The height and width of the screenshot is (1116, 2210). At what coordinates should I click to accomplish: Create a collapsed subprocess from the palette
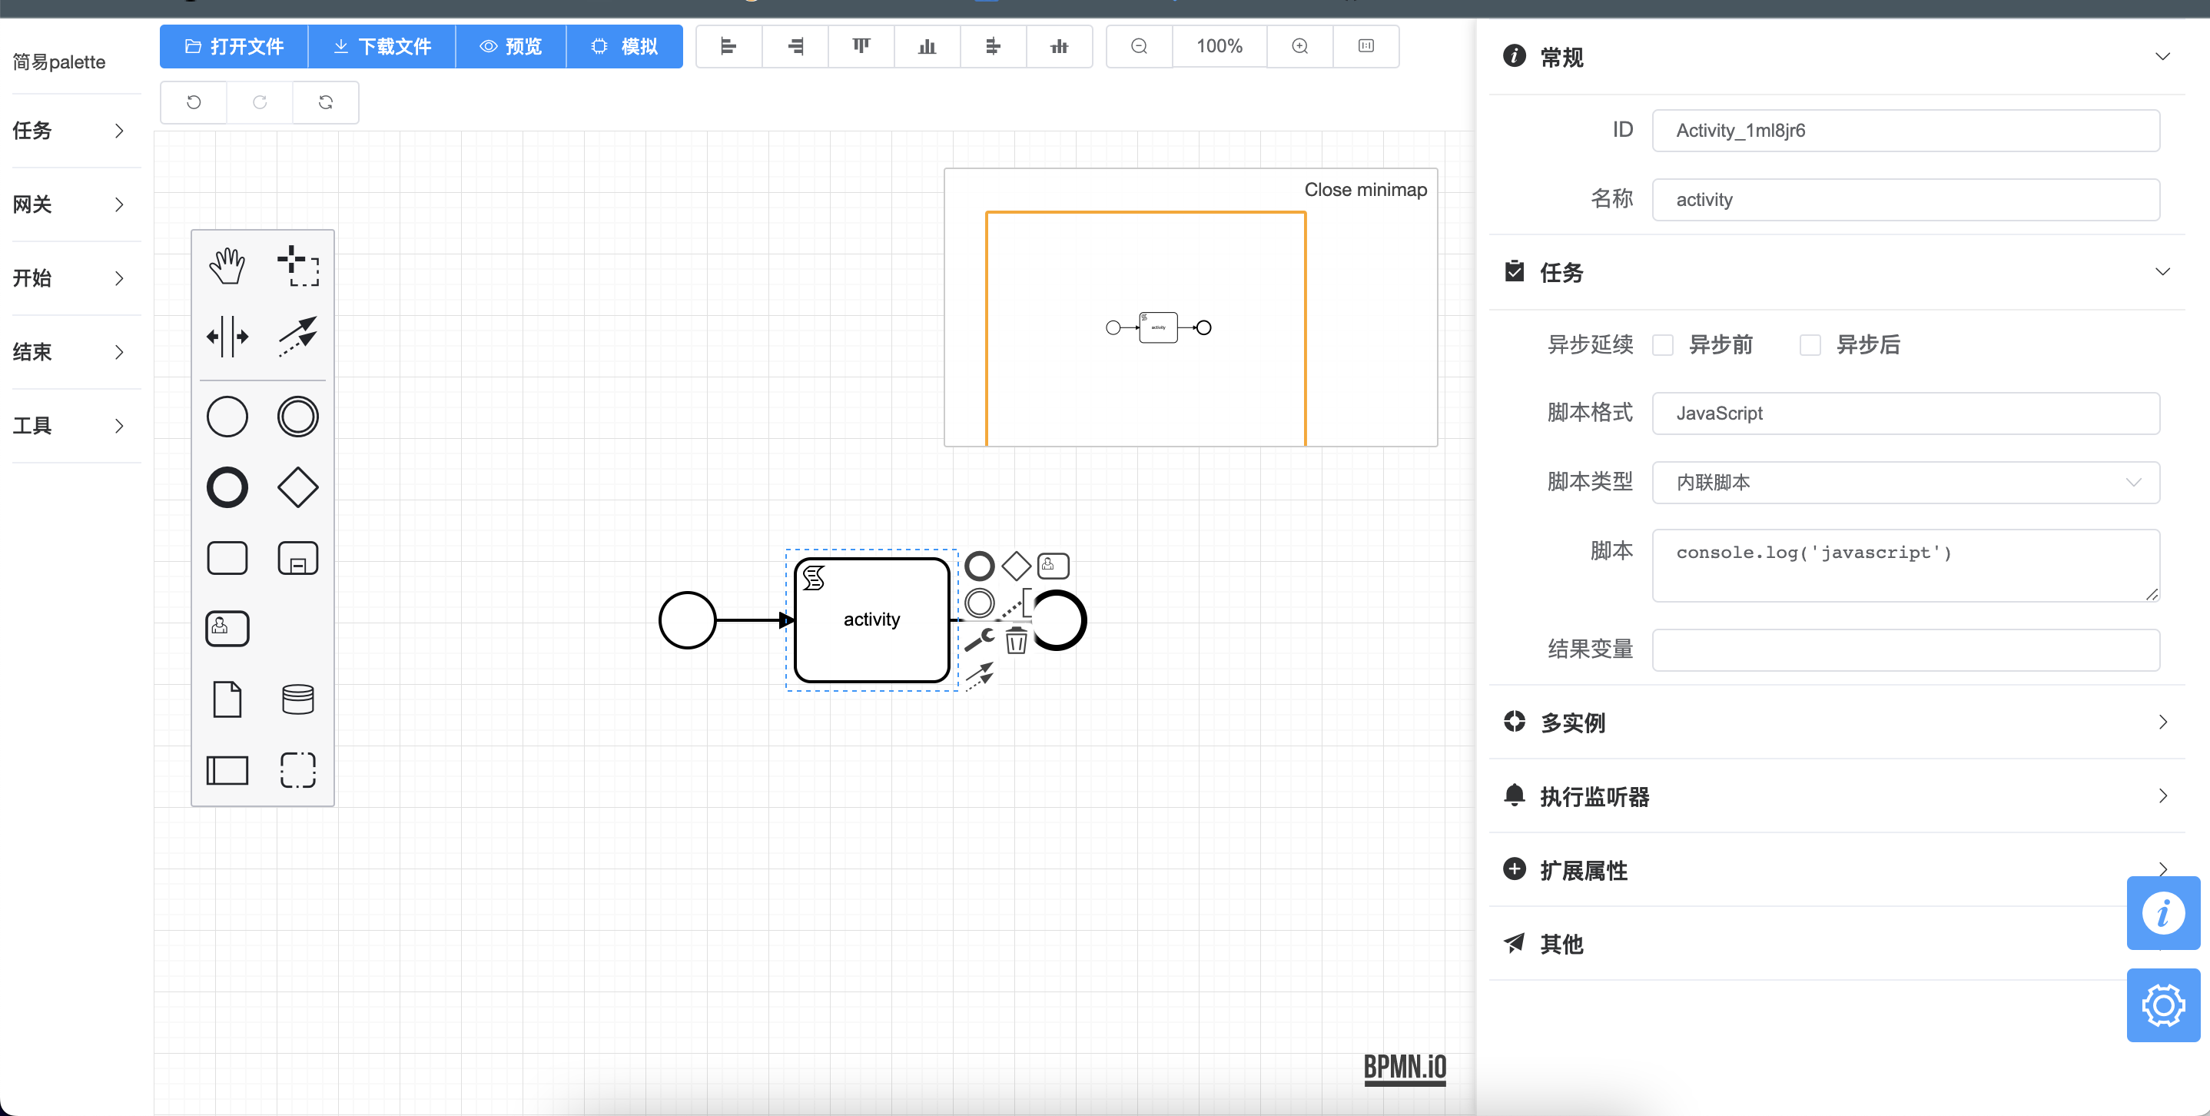click(297, 559)
